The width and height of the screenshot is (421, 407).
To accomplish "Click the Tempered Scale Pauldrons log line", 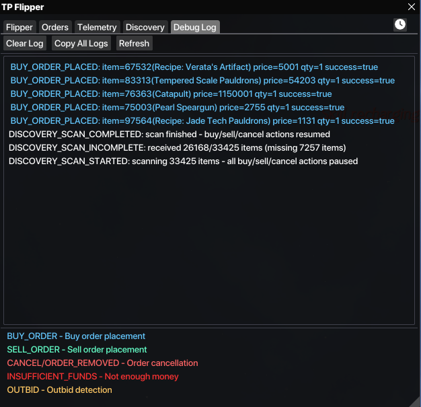I will click(x=202, y=81).
